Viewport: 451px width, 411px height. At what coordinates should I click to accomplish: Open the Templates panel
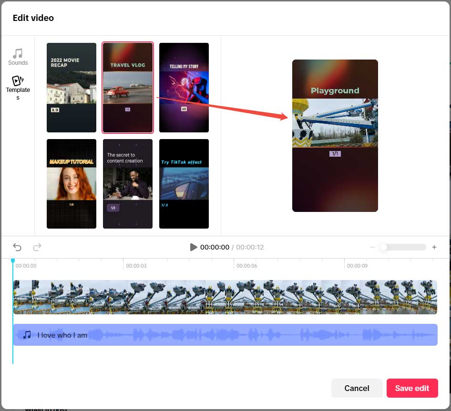(18, 87)
